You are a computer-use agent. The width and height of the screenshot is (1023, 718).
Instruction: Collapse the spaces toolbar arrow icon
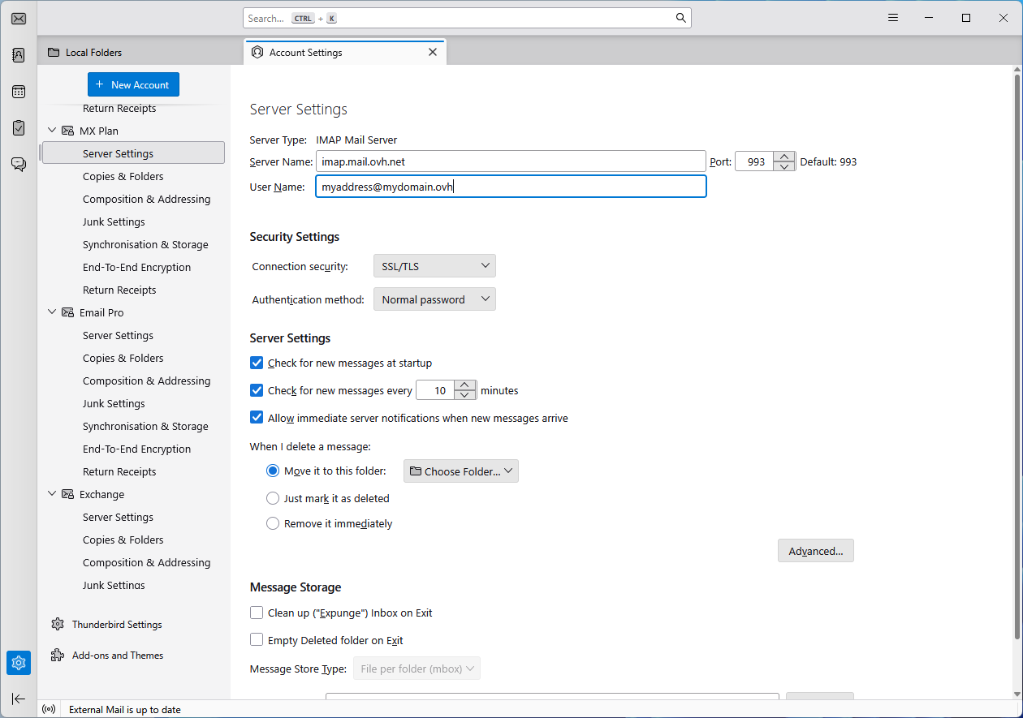coord(19,699)
